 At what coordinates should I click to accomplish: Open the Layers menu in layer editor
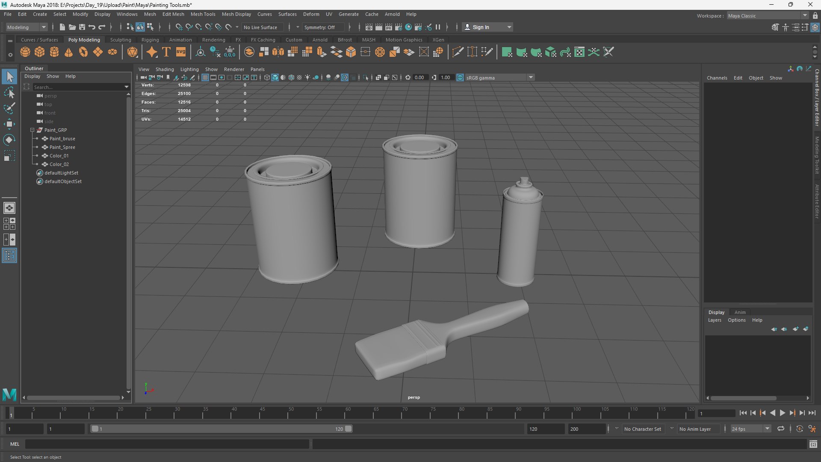coord(715,320)
